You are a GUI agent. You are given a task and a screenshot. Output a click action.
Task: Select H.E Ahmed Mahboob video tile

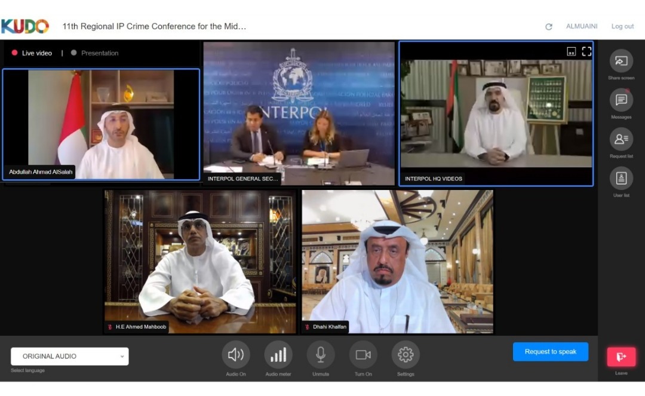click(x=200, y=262)
